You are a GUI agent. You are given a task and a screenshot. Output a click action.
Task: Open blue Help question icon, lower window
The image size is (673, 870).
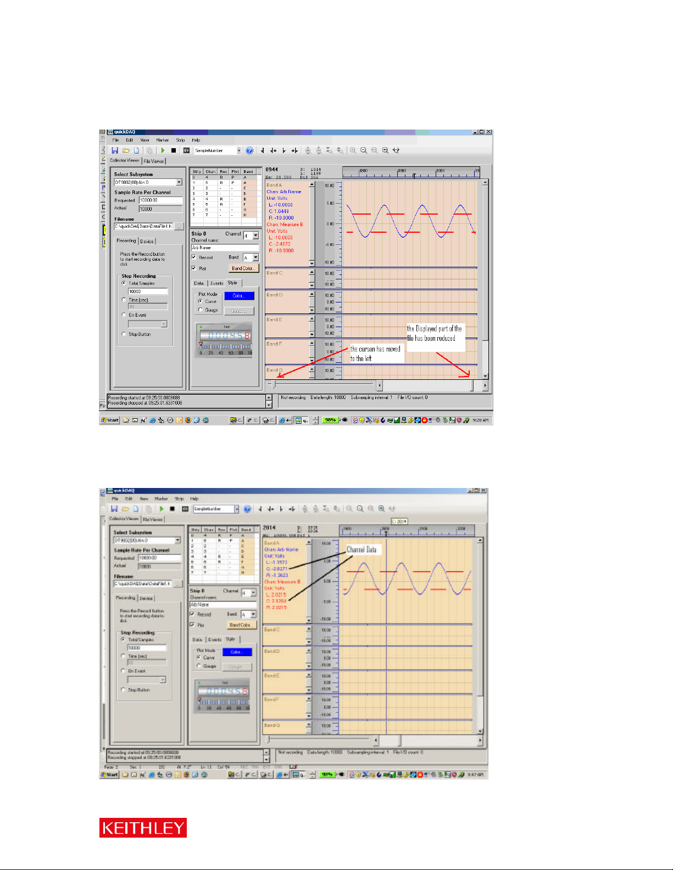point(248,509)
